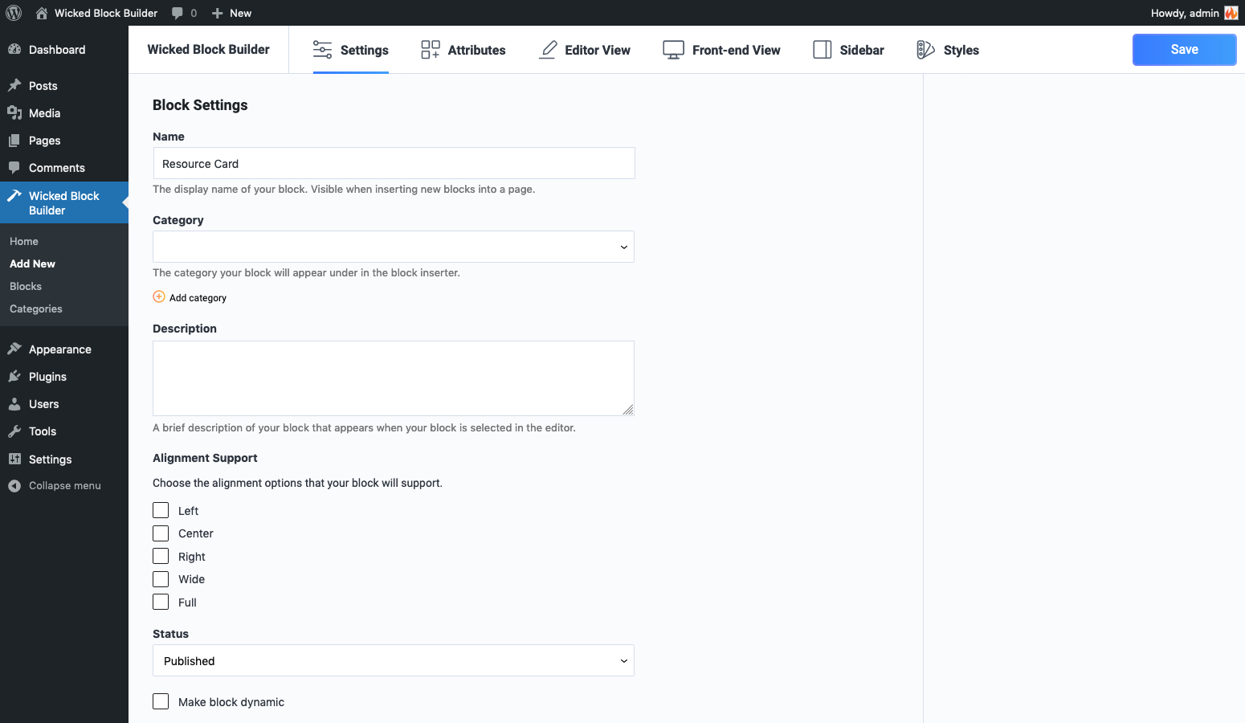Open the Category dropdown
The height and width of the screenshot is (723, 1245).
click(x=394, y=247)
